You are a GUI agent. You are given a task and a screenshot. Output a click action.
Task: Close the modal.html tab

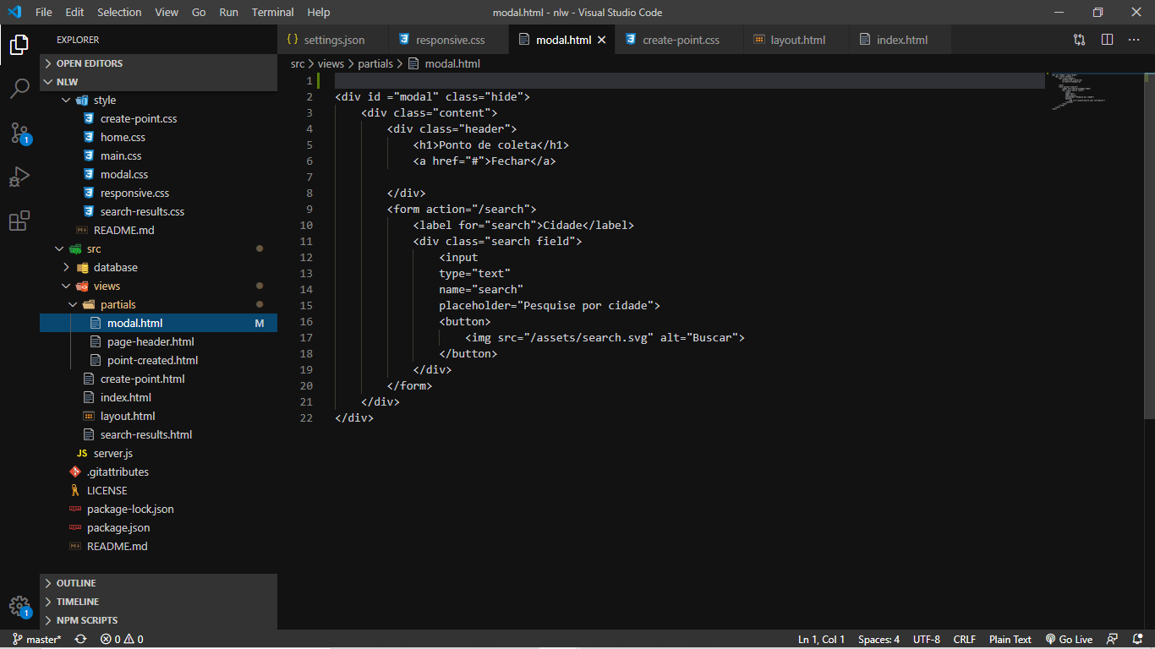click(x=602, y=40)
